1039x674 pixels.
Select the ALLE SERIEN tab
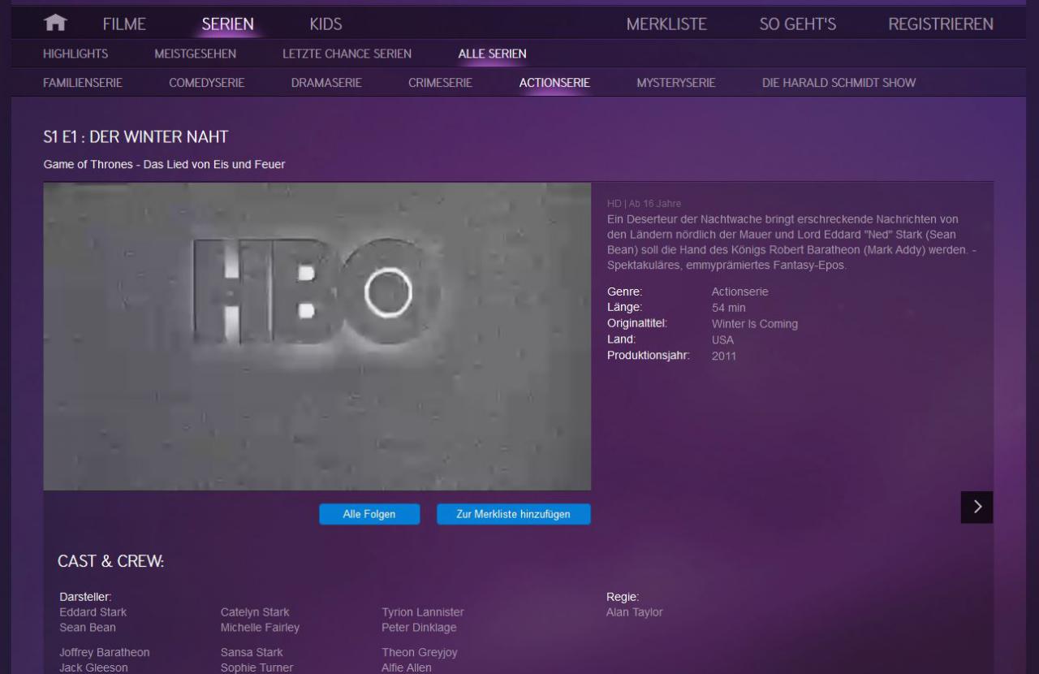(x=492, y=54)
